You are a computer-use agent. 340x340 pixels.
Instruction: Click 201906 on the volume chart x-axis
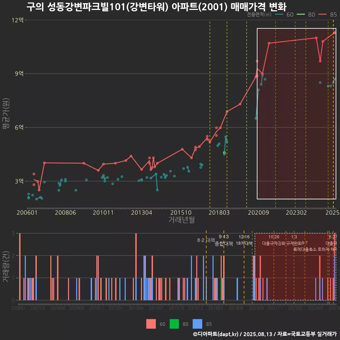[236, 308]
